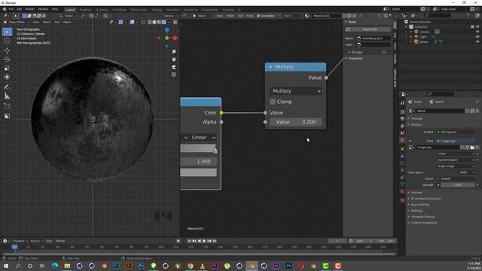Click ColorRamp gradient bar
Screen dimensions: 482x271
(197, 148)
